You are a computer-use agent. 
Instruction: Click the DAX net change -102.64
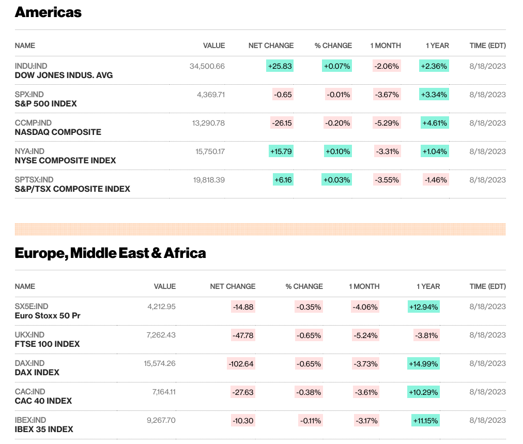[241, 363]
